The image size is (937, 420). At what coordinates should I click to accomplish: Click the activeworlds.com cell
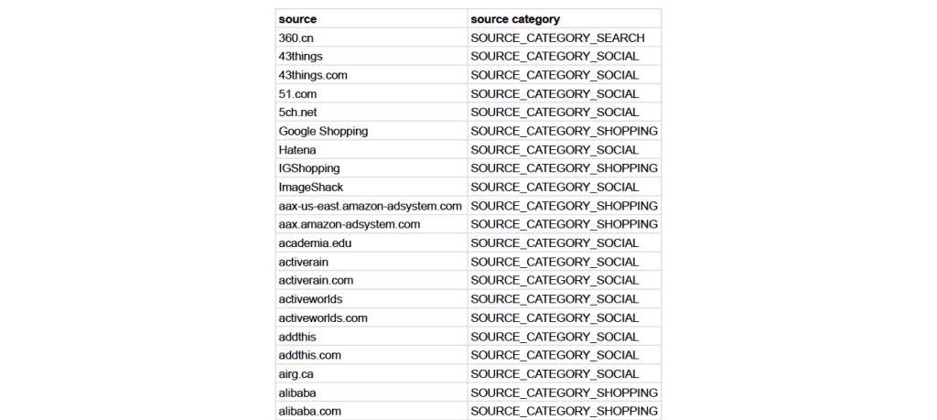(323, 318)
